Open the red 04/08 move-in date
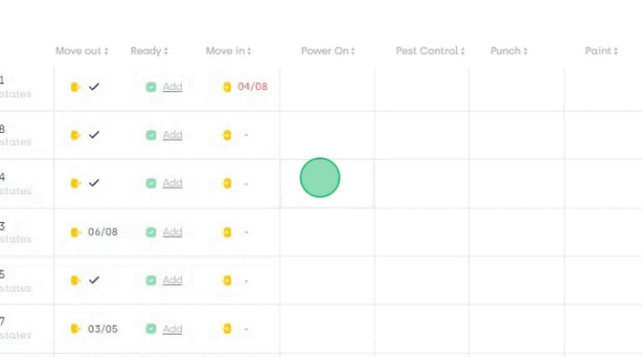Screen dimensions: 642x357 (253, 87)
